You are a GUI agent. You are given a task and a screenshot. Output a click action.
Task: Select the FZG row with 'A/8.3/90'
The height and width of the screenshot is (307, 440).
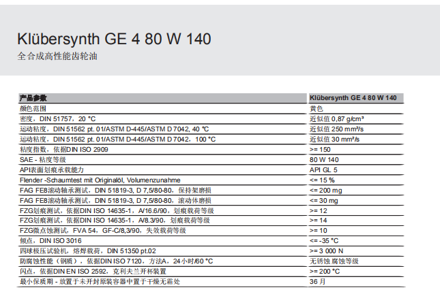115,220
